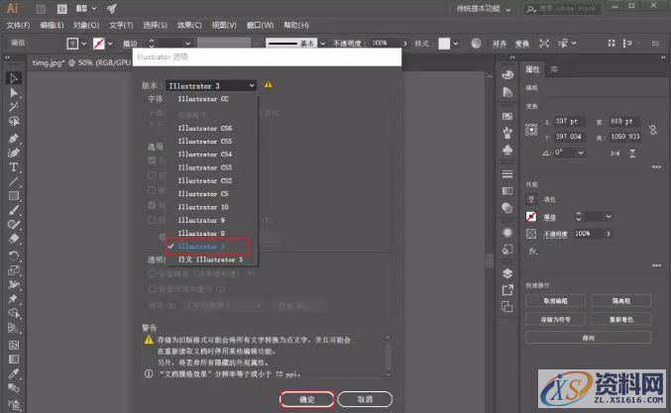Expand the rotation angle dropdown in Properties
The width and height of the screenshot is (671, 413).
[x=581, y=153]
